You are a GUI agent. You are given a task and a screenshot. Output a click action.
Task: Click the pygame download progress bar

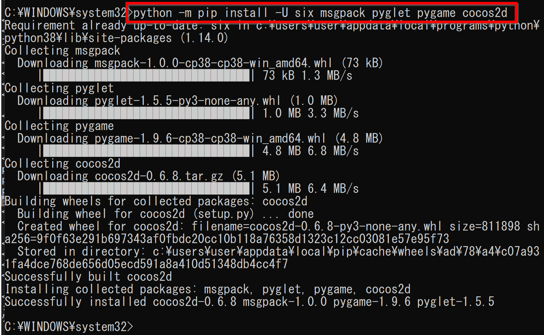(x=147, y=151)
